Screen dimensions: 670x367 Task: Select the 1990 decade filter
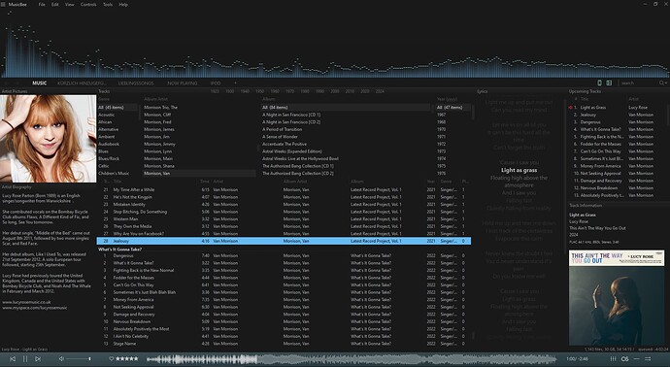[319, 91]
